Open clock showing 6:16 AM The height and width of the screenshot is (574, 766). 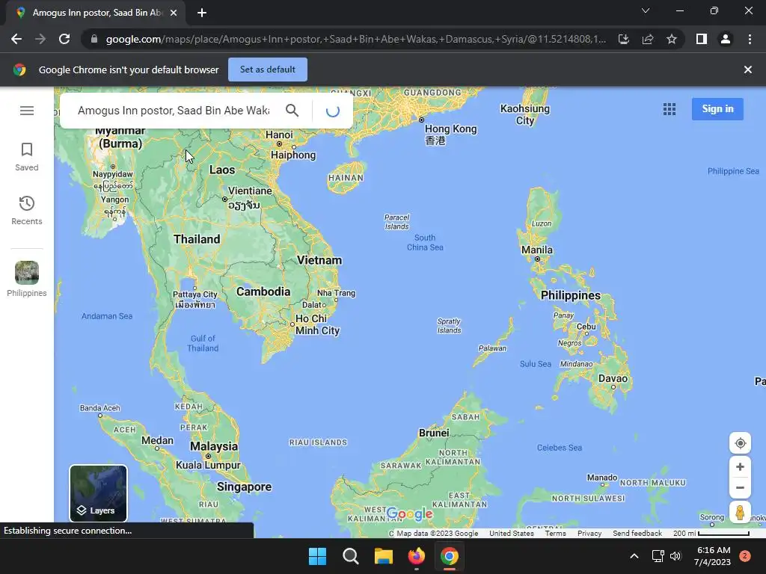713,556
